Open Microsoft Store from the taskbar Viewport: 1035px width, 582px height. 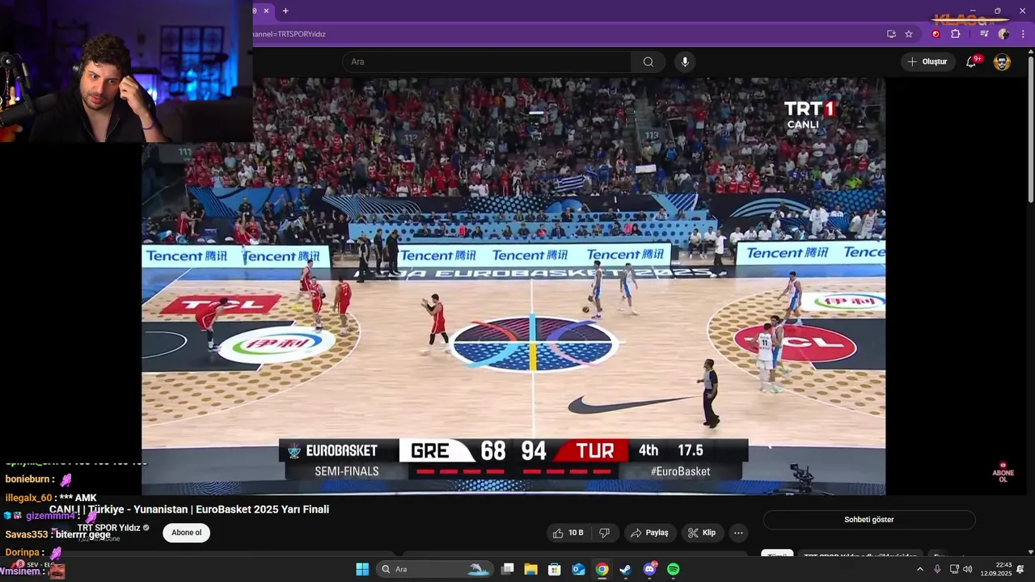555,569
